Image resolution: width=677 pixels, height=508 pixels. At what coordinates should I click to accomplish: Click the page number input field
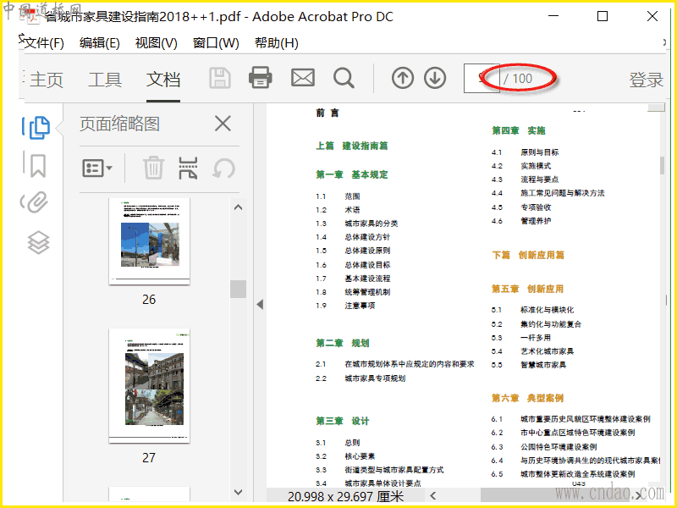point(482,78)
